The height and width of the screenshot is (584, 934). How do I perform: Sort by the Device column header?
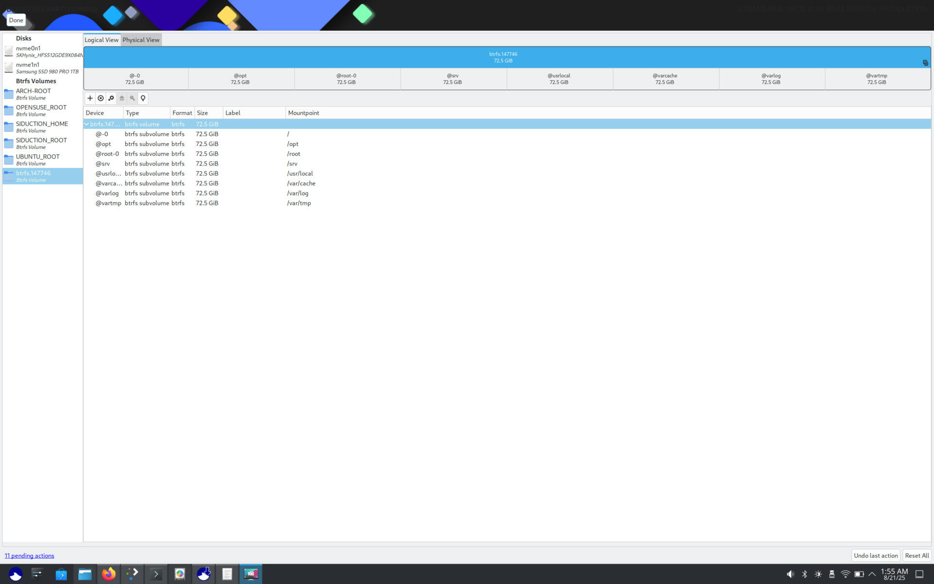103,113
